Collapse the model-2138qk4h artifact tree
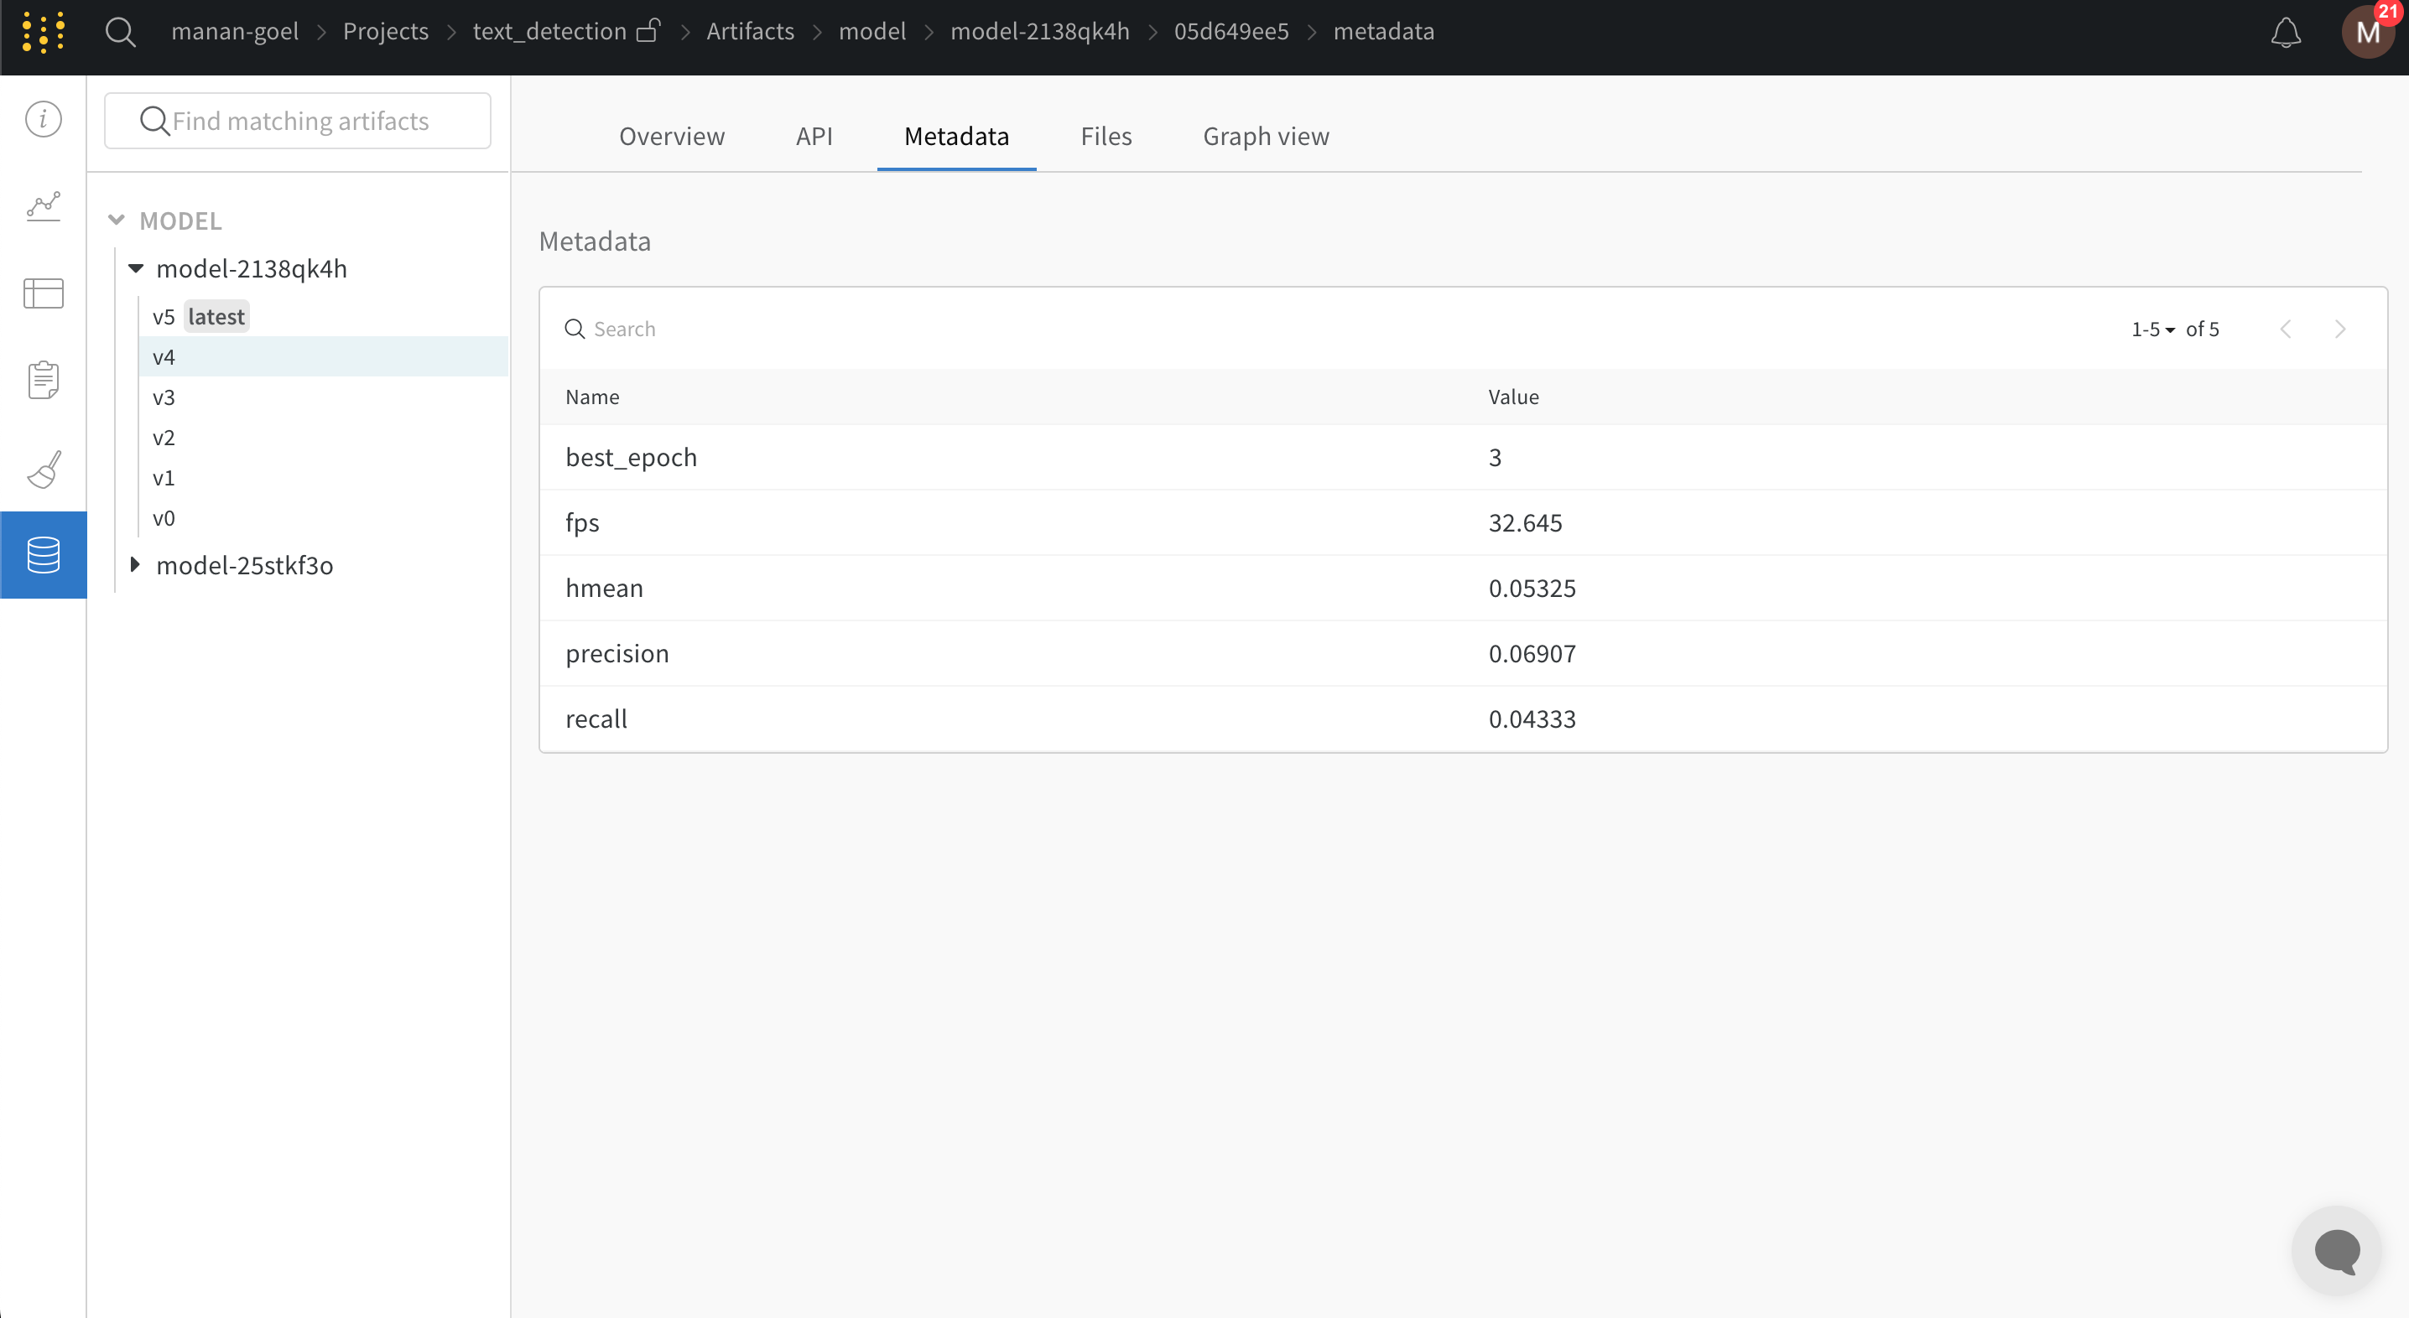 [x=137, y=268]
